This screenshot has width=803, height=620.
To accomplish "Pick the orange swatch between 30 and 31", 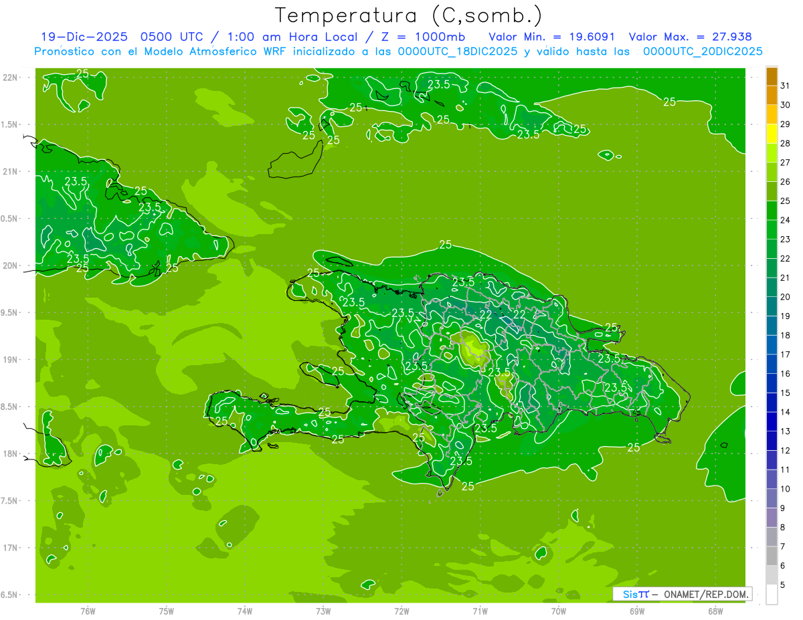I will coord(772,96).
